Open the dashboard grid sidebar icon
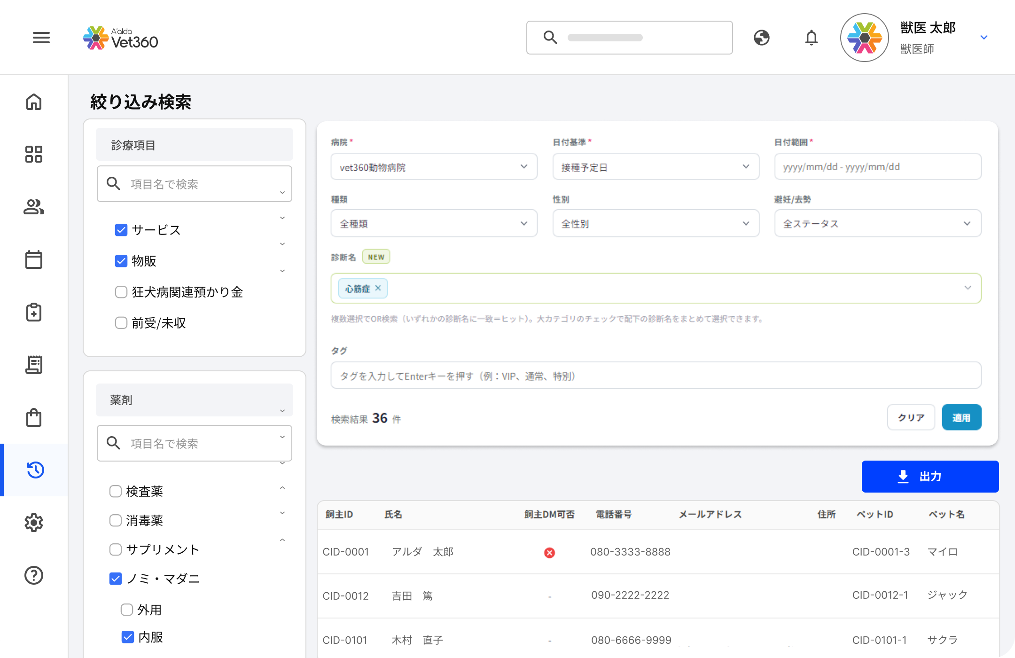This screenshot has height=658, width=1015. click(34, 154)
